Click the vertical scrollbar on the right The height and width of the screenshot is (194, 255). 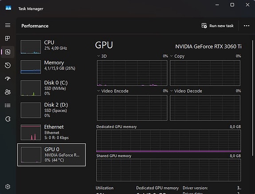pyautogui.click(x=252, y=98)
